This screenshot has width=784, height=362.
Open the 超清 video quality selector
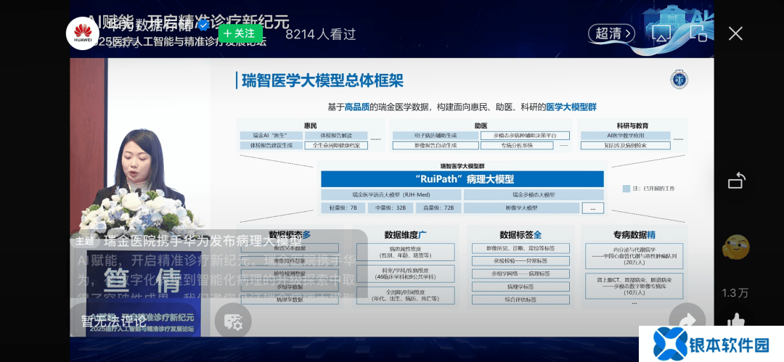pyautogui.click(x=611, y=33)
